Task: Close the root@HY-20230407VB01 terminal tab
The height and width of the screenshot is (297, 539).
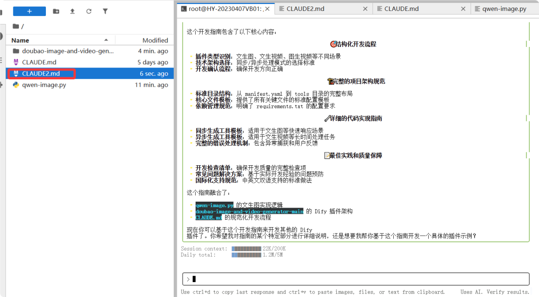Action: click(268, 9)
